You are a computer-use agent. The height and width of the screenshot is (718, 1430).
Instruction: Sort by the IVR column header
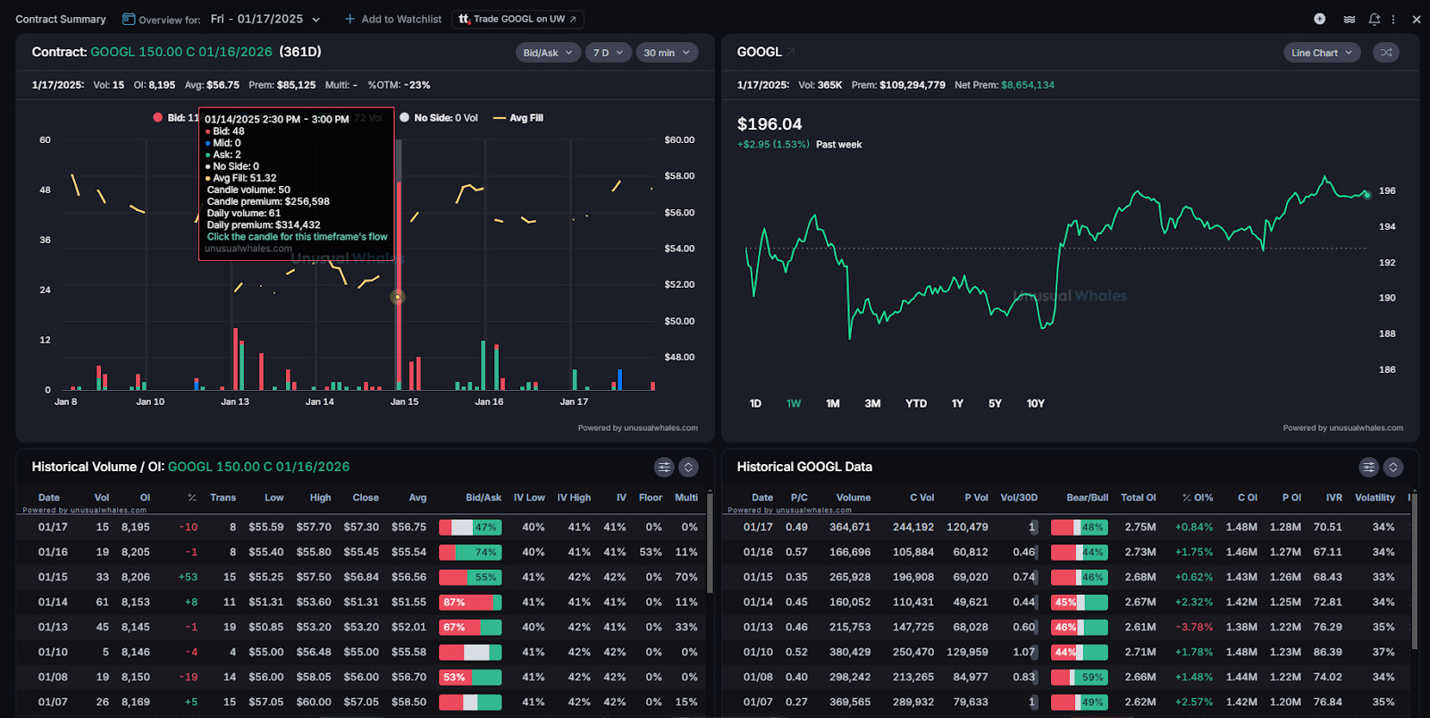[x=1334, y=498]
